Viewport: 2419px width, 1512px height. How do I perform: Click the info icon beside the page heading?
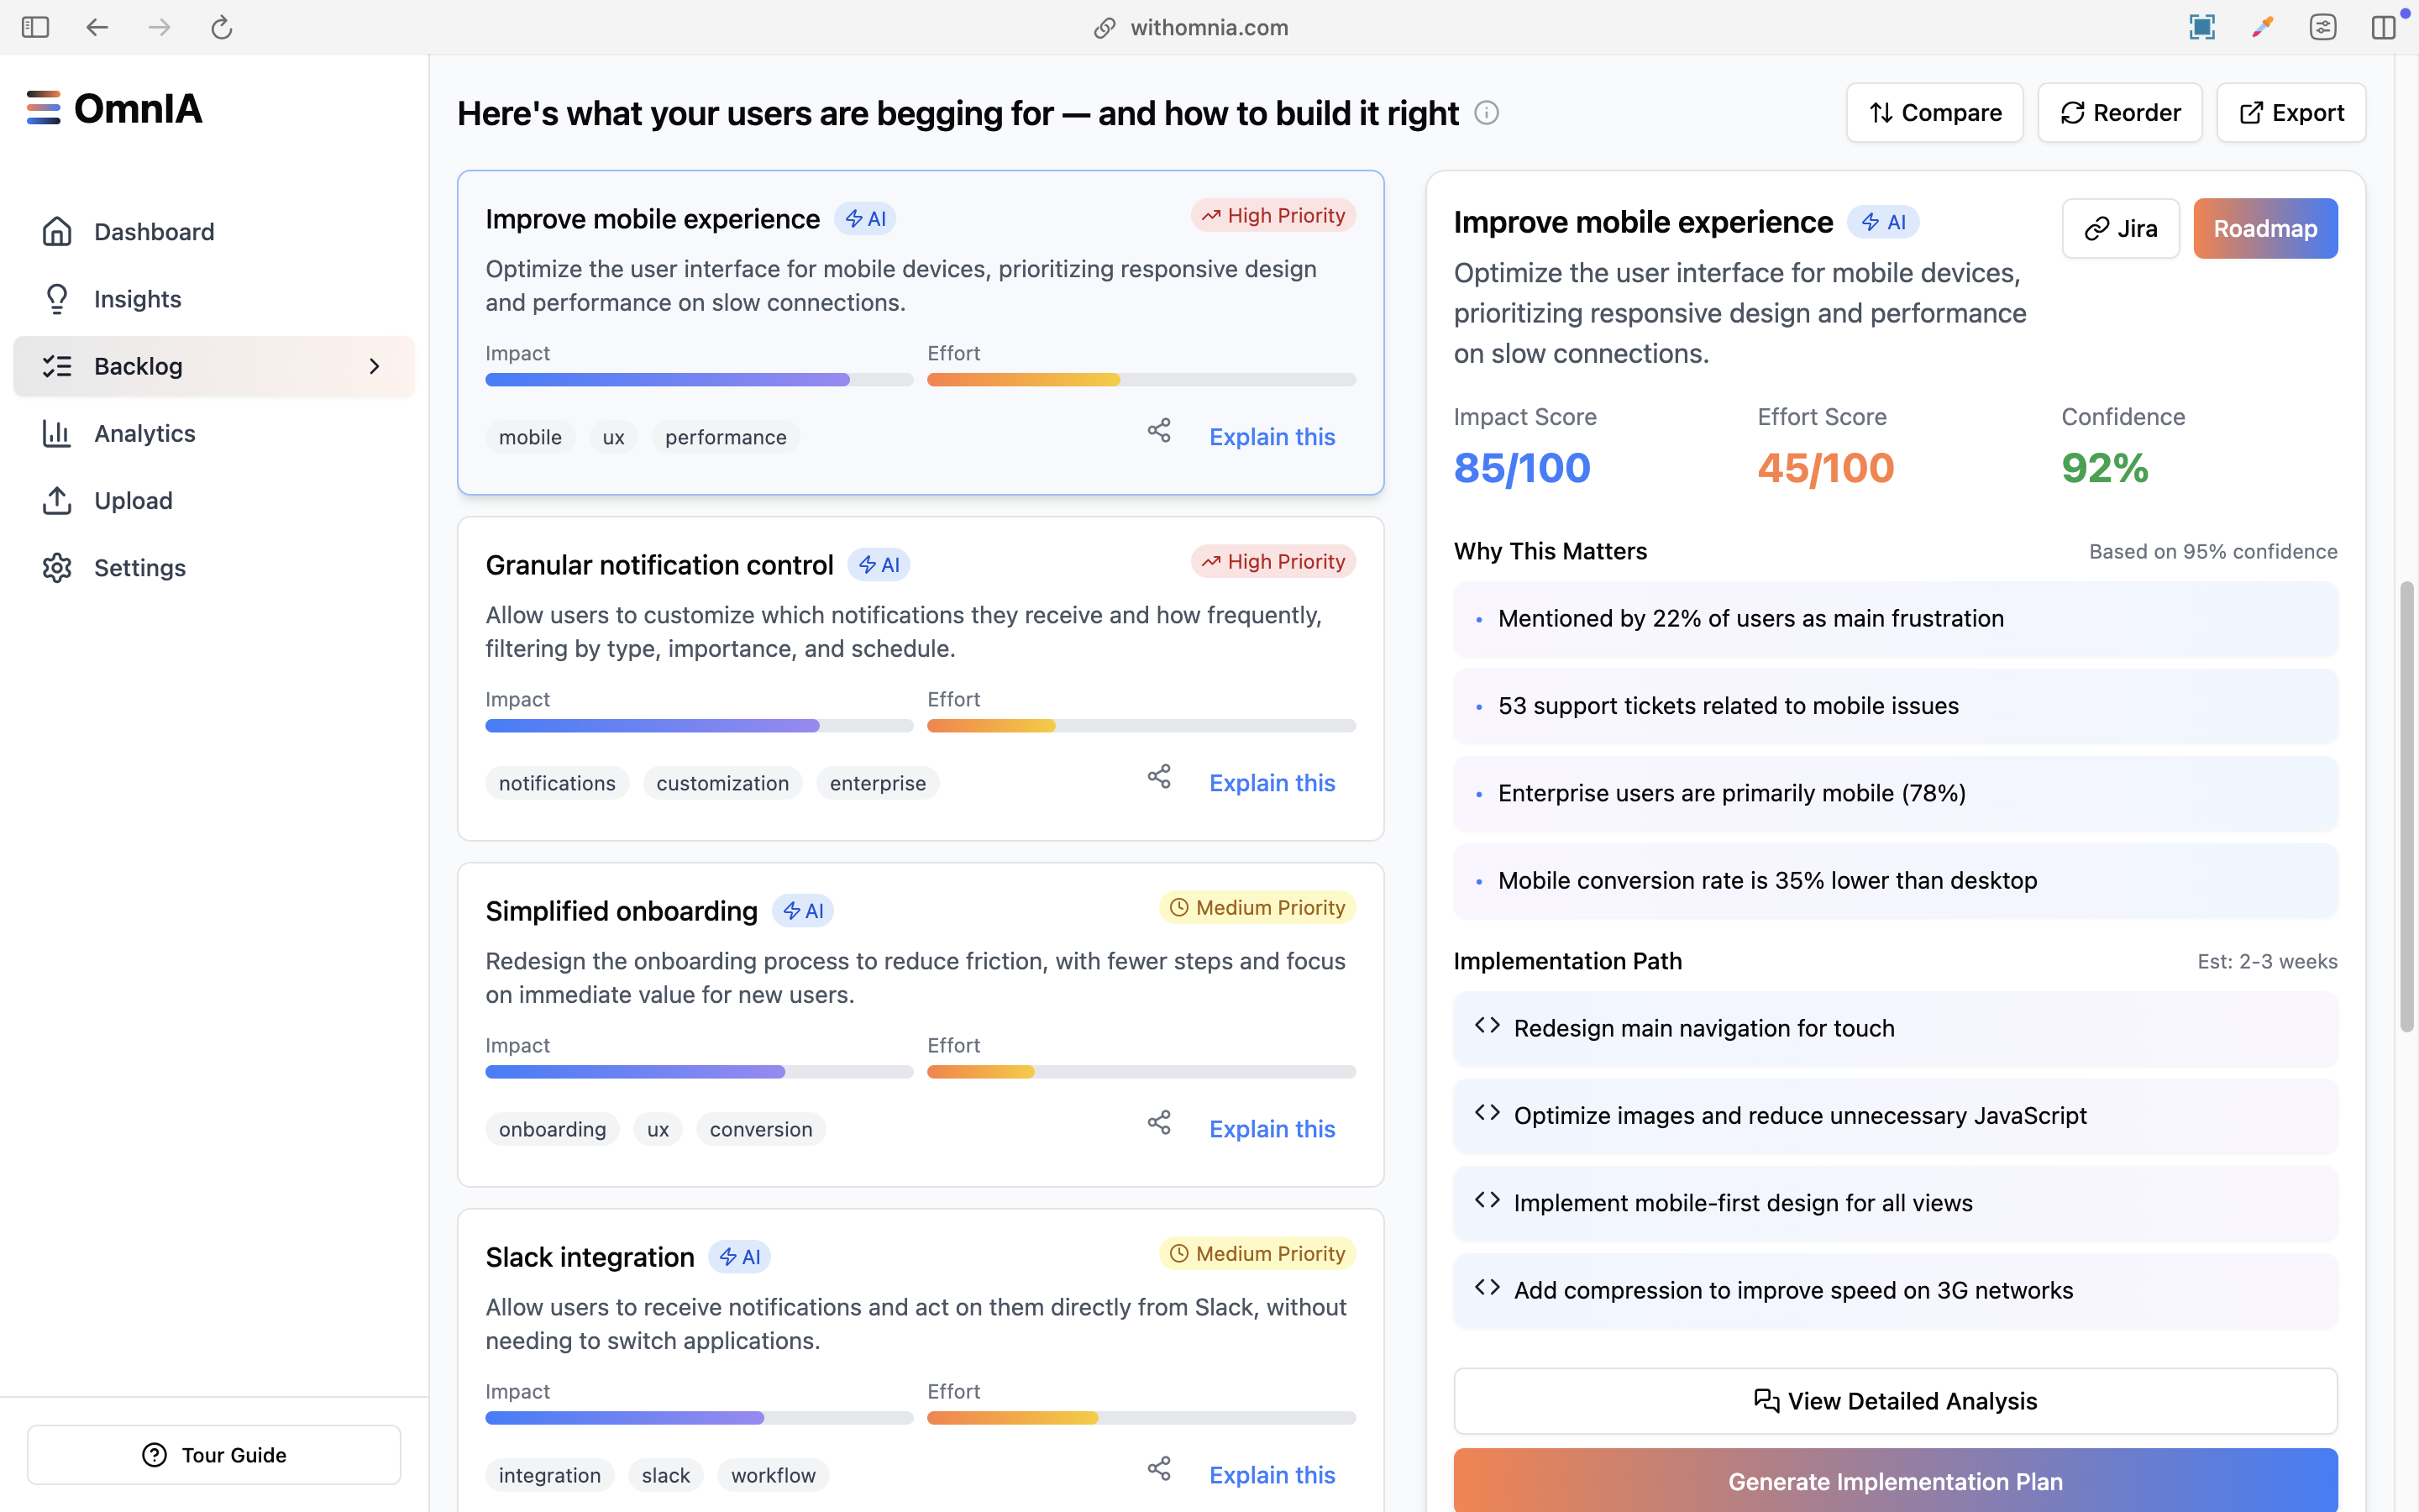pos(1487,113)
